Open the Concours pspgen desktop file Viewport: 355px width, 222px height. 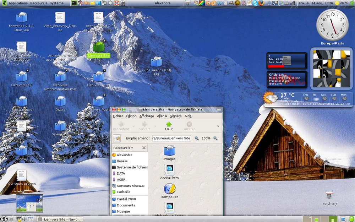tap(22, 178)
